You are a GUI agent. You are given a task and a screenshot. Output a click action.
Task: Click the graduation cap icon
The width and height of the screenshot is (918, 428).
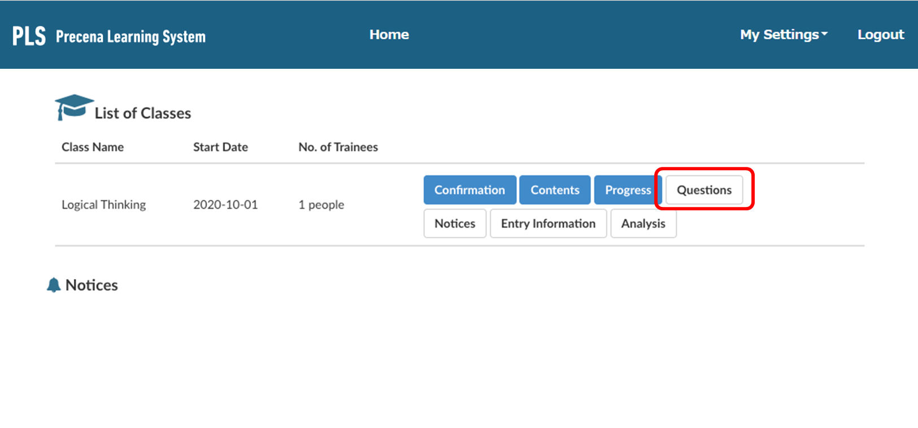point(73,107)
